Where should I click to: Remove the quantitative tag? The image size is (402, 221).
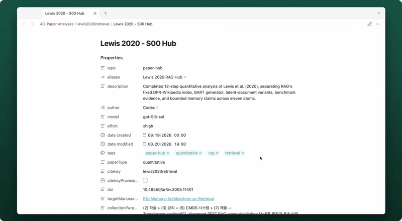200,153
